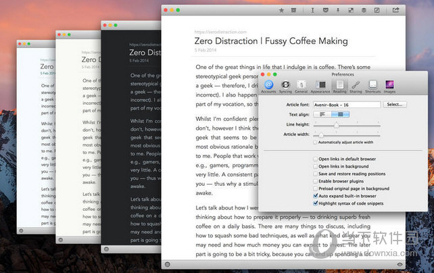The width and height of the screenshot is (434, 273).
Task: Click the round footer icon in the rearmost window
Action: pyautogui.click(x=21, y=230)
